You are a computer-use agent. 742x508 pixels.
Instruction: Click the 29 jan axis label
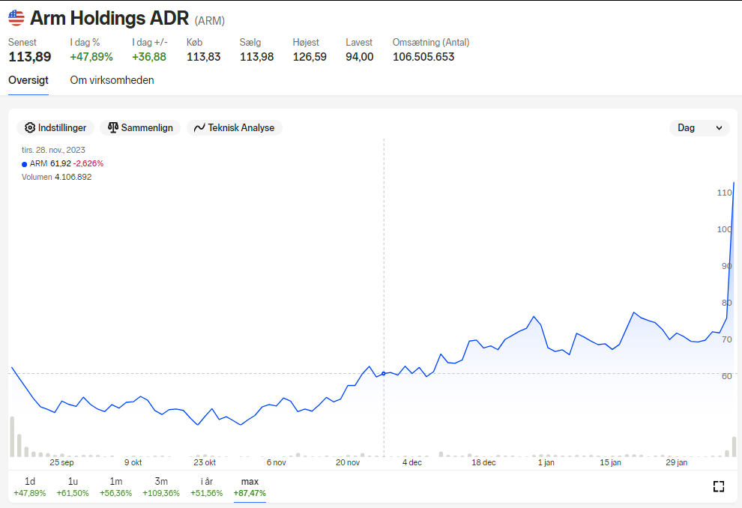tap(677, 462)
